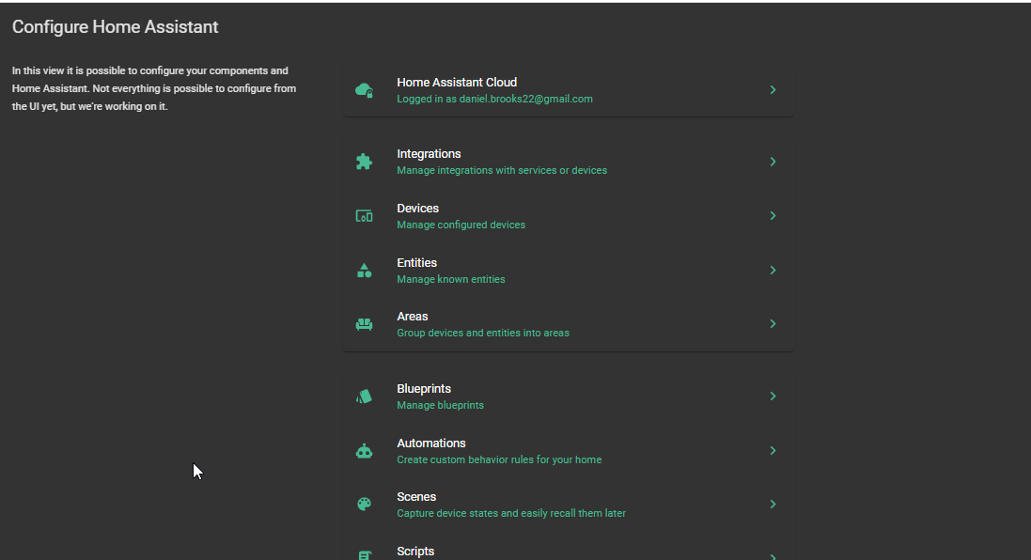Click 'Create custom behavior rules for your home'
This screenshot has height=560, width=1031.
coord(499,460)
